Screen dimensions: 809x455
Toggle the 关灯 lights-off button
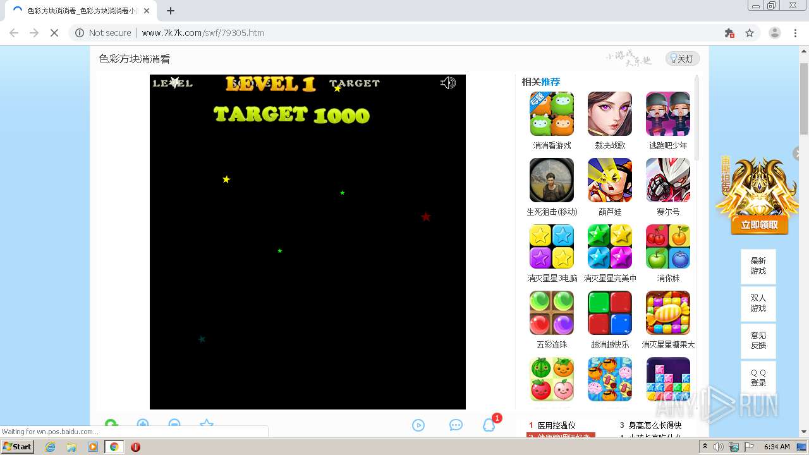pos(682,59)
